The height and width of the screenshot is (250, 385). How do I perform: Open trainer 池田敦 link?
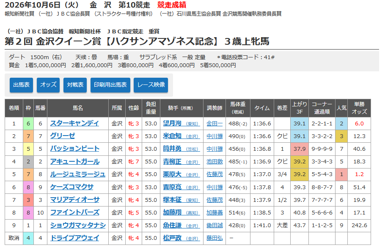click(x=214, y=162)
